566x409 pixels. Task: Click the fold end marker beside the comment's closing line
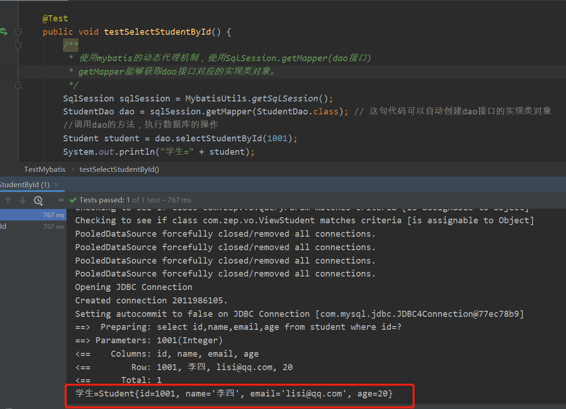[18, 85]
